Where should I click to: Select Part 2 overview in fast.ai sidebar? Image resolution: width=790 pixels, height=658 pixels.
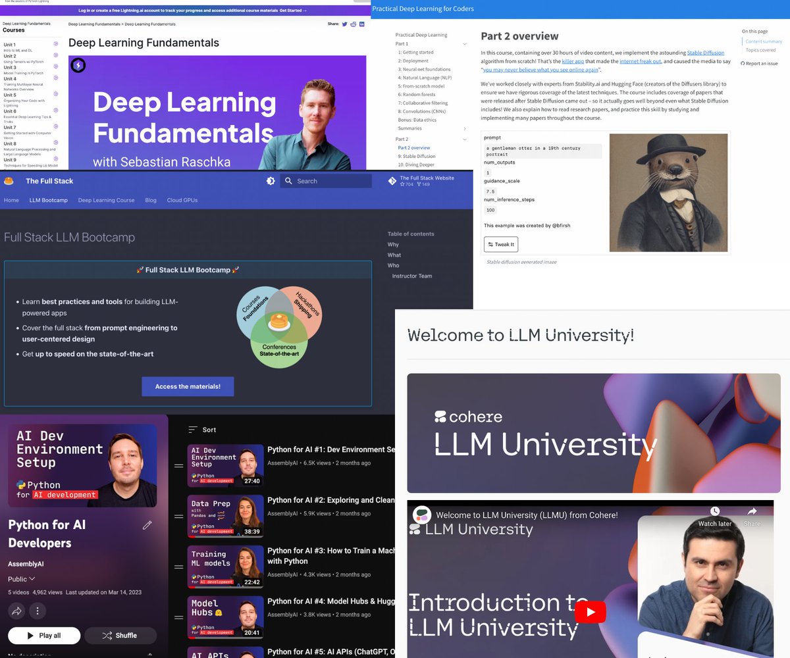tap(414, 148)
